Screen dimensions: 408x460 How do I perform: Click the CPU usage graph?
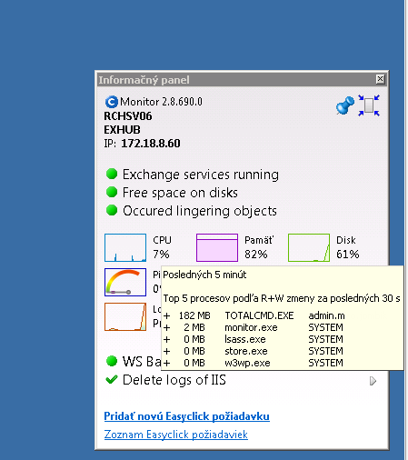click(x=125, y=247)
